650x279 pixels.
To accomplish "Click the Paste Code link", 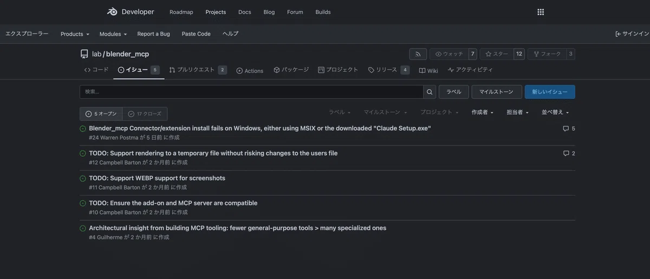I will 196,34.
